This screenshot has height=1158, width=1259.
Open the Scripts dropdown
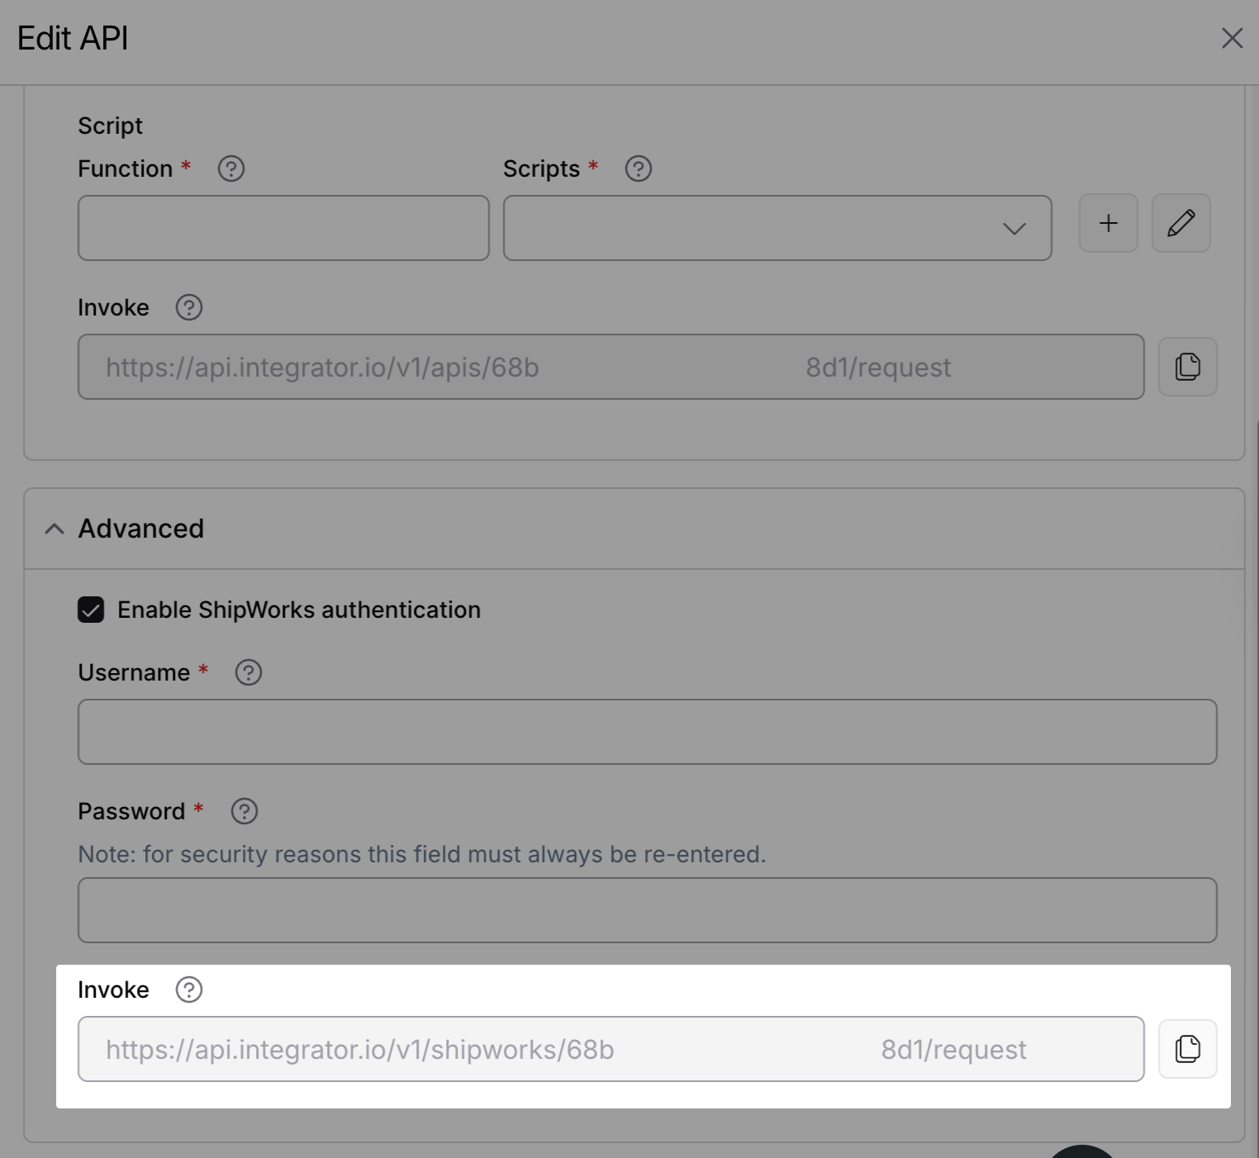(x=777, y=228)
